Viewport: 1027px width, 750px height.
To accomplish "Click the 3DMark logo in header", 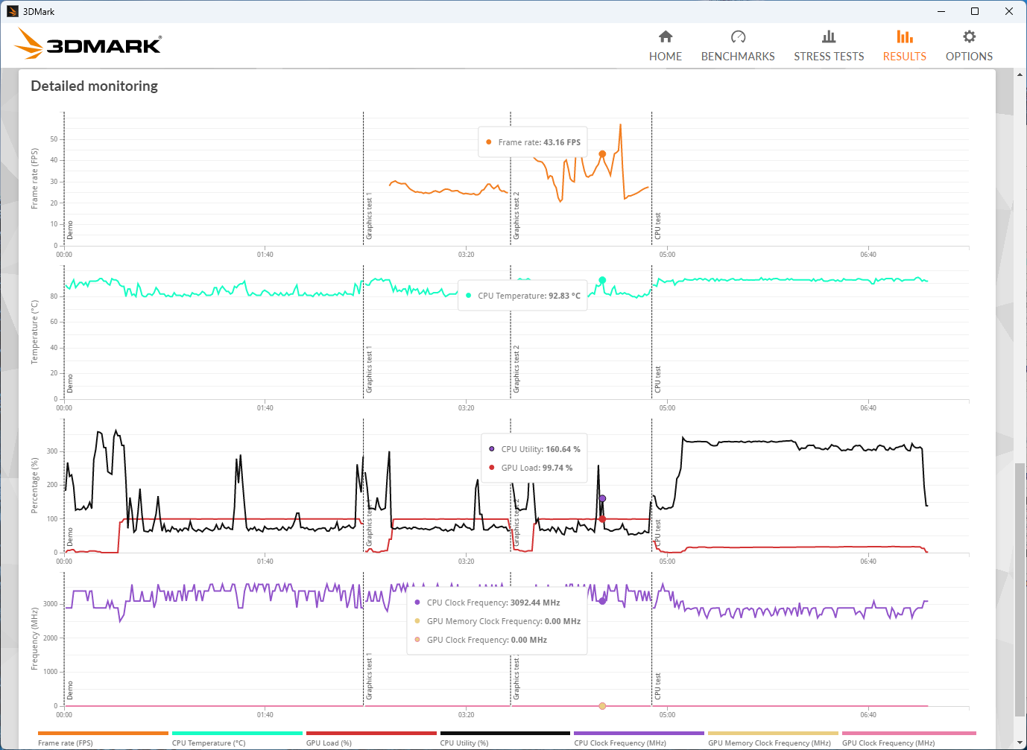I will 89,45.
